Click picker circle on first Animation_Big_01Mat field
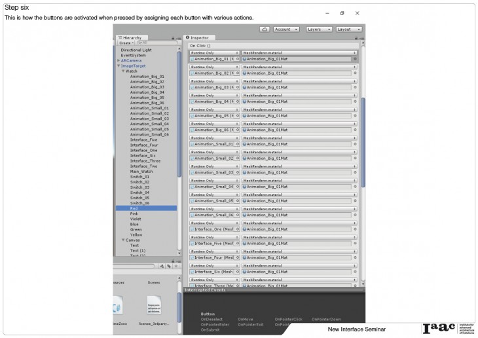 click(x=355, y=59)
